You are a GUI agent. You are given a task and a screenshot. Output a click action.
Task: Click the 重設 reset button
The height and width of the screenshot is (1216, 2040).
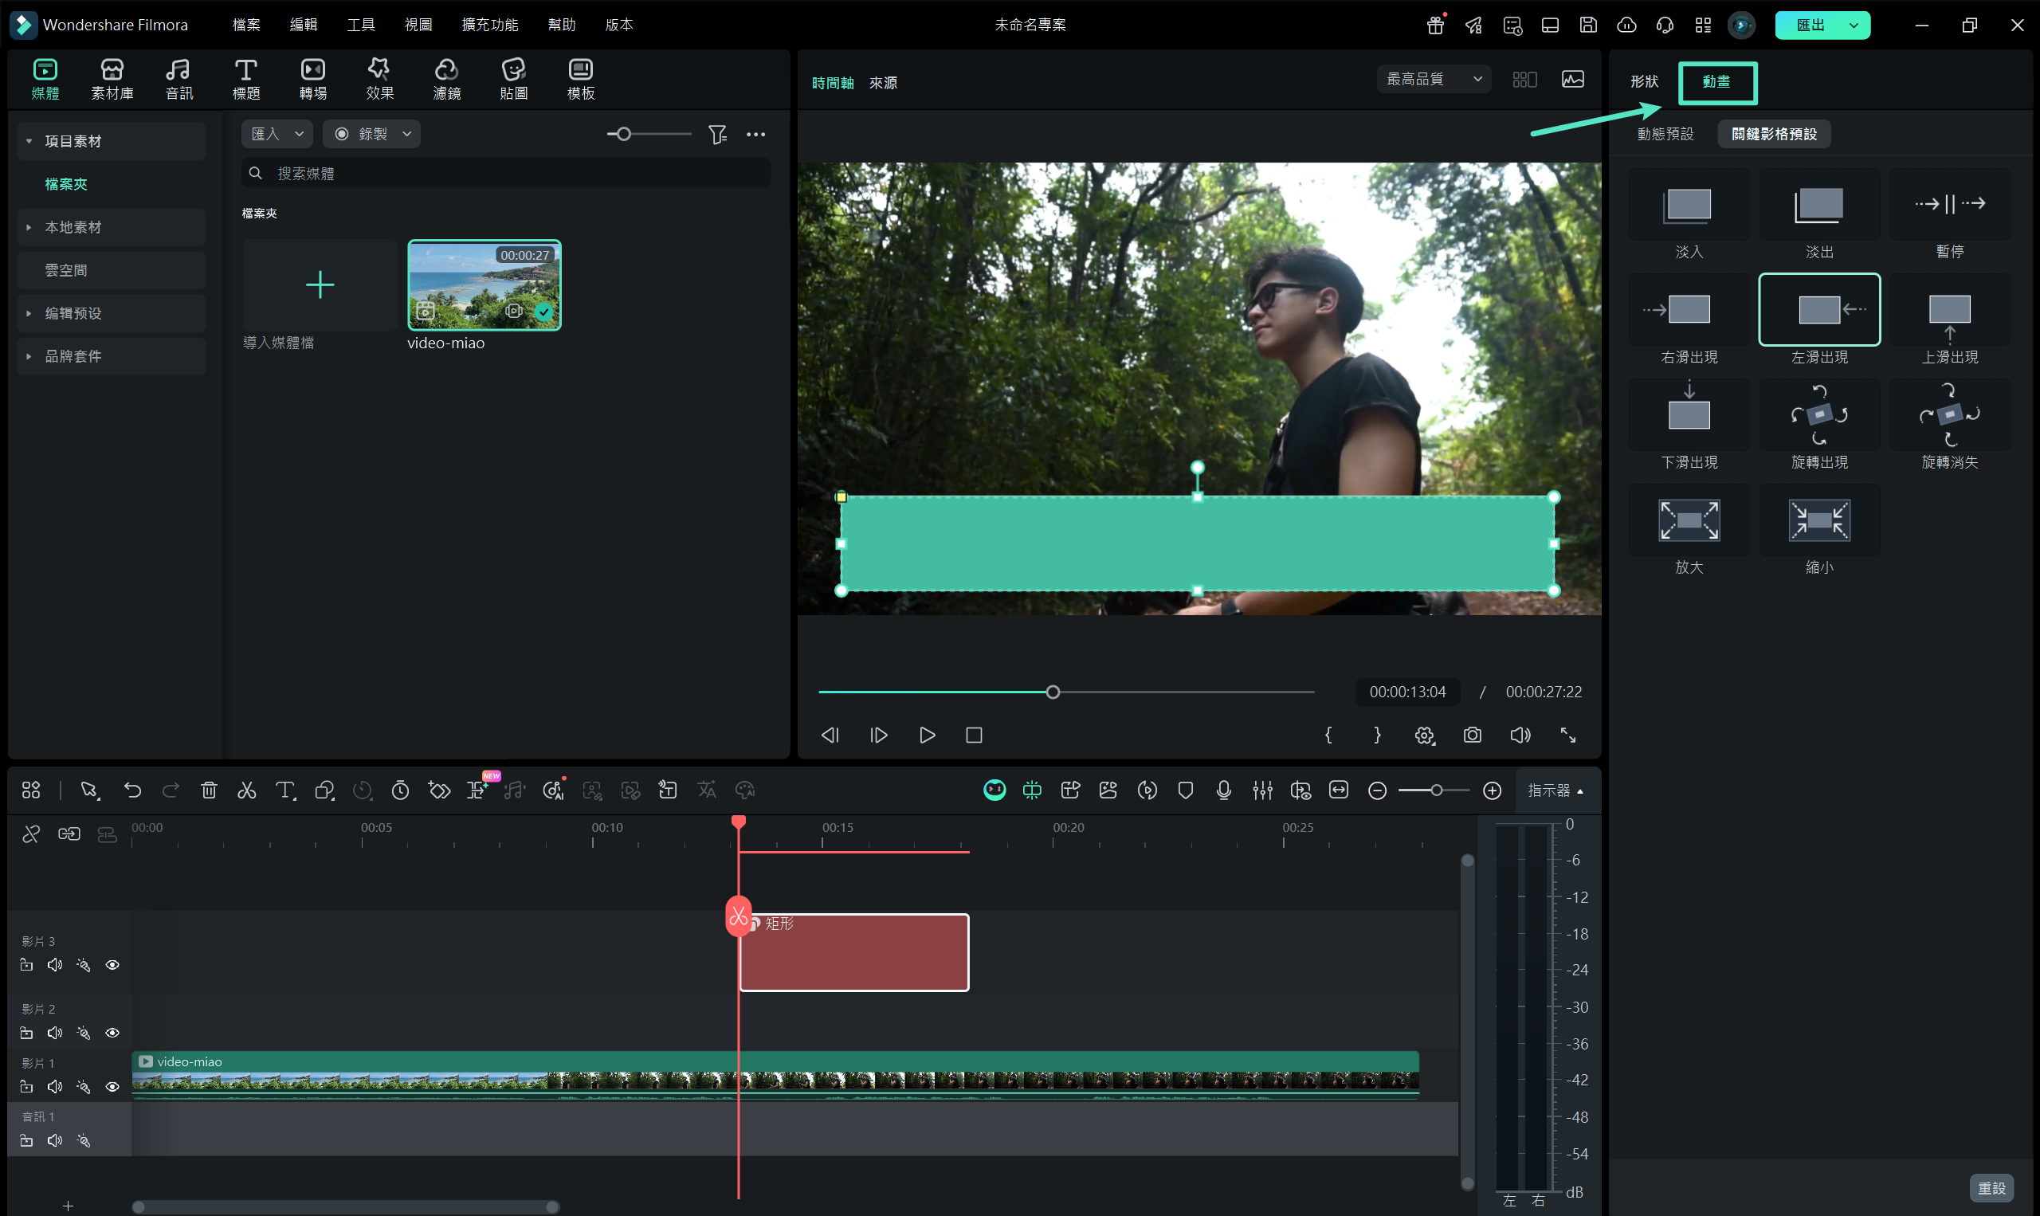click(x=1991, y=1187)
